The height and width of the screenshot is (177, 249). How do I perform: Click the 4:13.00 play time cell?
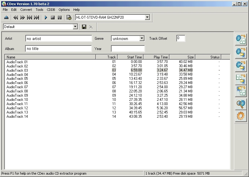162,104
